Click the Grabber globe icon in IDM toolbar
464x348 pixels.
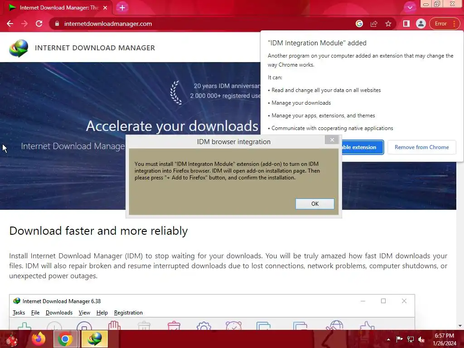(x=335, y=325)
